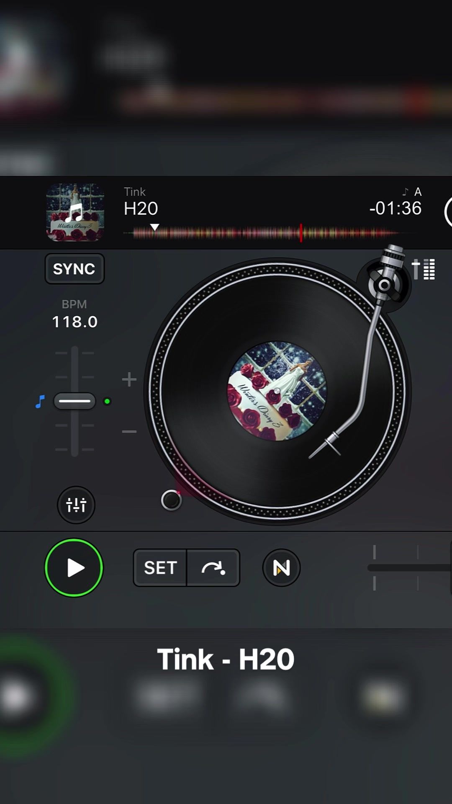Toggle the Neural Mix N button

click(281, 568)
